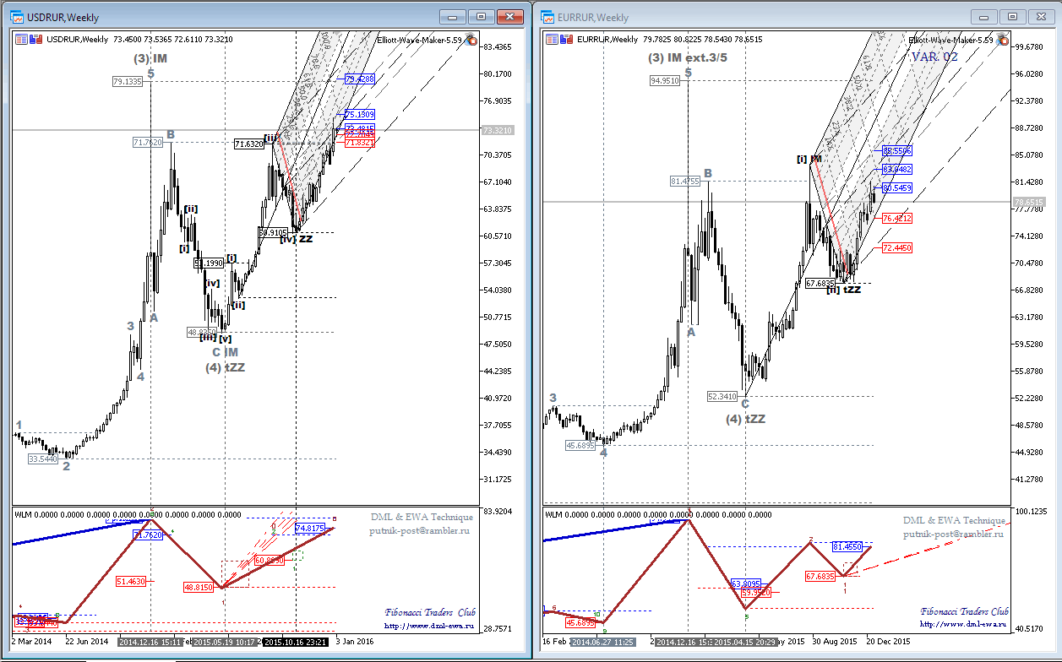1062x662 pixels.
Task: Click the USDRUR chart window title icon
Action: [17, 16]
